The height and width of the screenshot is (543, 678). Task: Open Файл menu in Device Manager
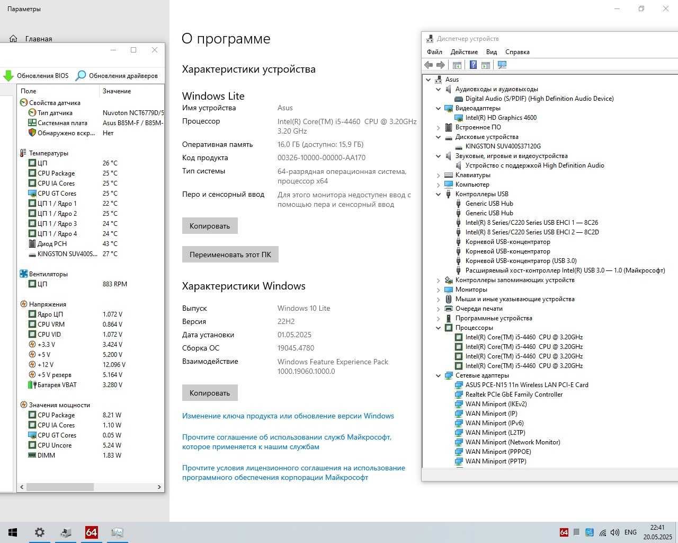(x=434, y=52)
